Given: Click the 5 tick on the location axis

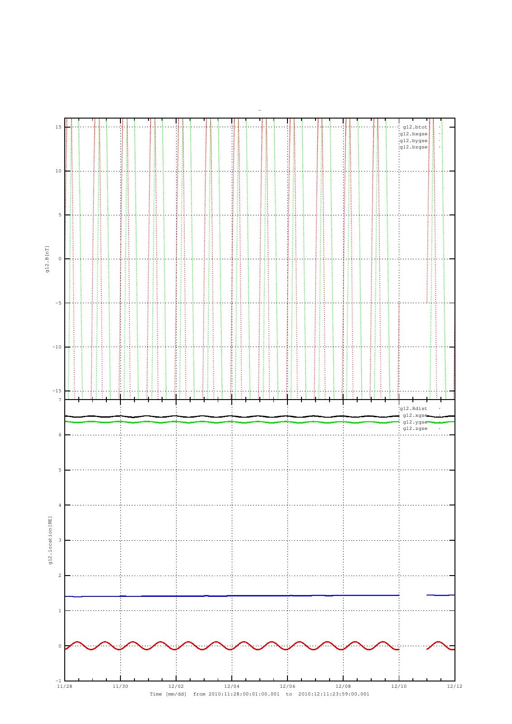Looking at the screenshot, I should coord(60,470).
